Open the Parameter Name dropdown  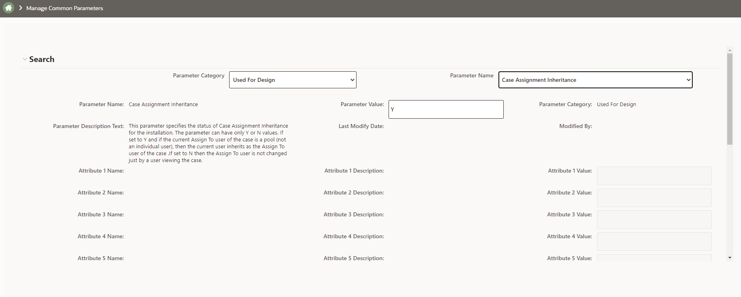(x=595, y=80)
